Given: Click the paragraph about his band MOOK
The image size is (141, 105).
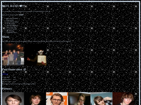Looking at the screenshot, I should [x=36, y=41].
